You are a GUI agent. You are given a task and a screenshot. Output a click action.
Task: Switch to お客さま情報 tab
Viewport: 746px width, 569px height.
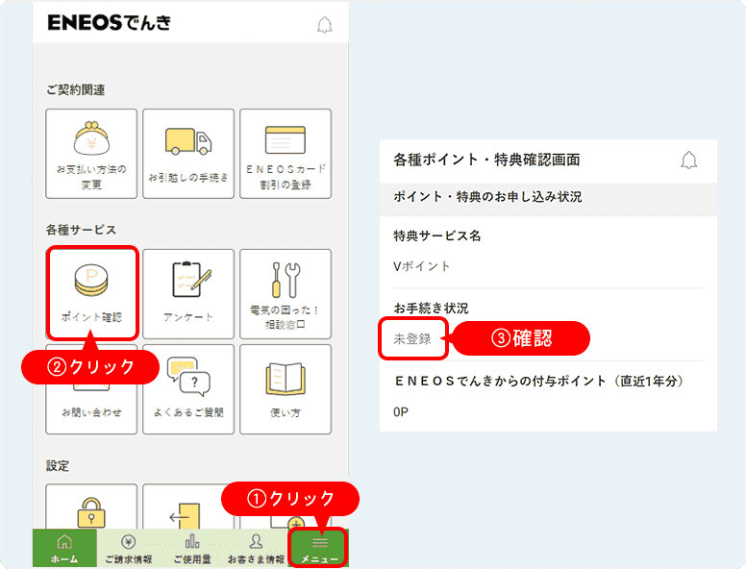[256, 548]
